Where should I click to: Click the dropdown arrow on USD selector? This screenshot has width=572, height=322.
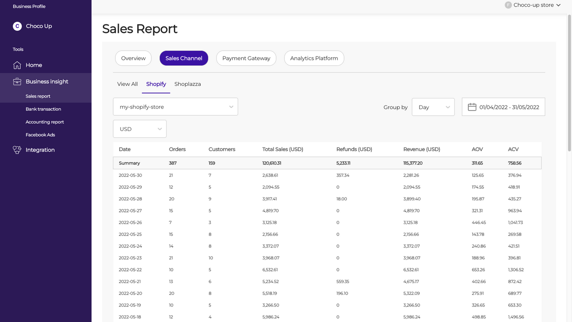coord(160,129)
